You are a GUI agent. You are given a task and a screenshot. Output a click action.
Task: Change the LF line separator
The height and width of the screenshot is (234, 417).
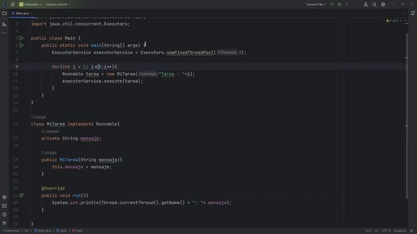377,231
